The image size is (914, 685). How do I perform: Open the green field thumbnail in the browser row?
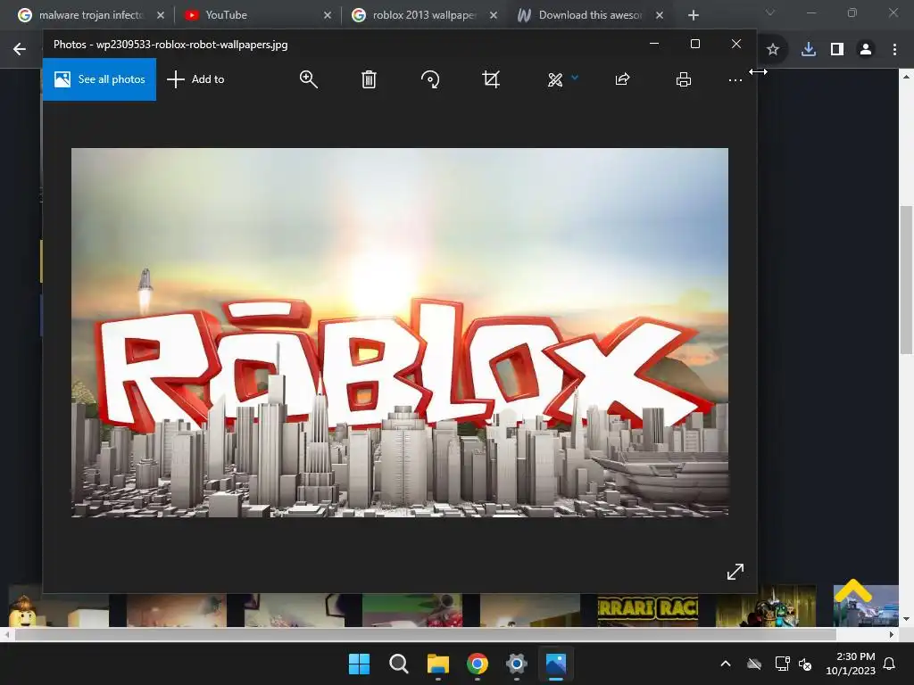tap(412, 610)
